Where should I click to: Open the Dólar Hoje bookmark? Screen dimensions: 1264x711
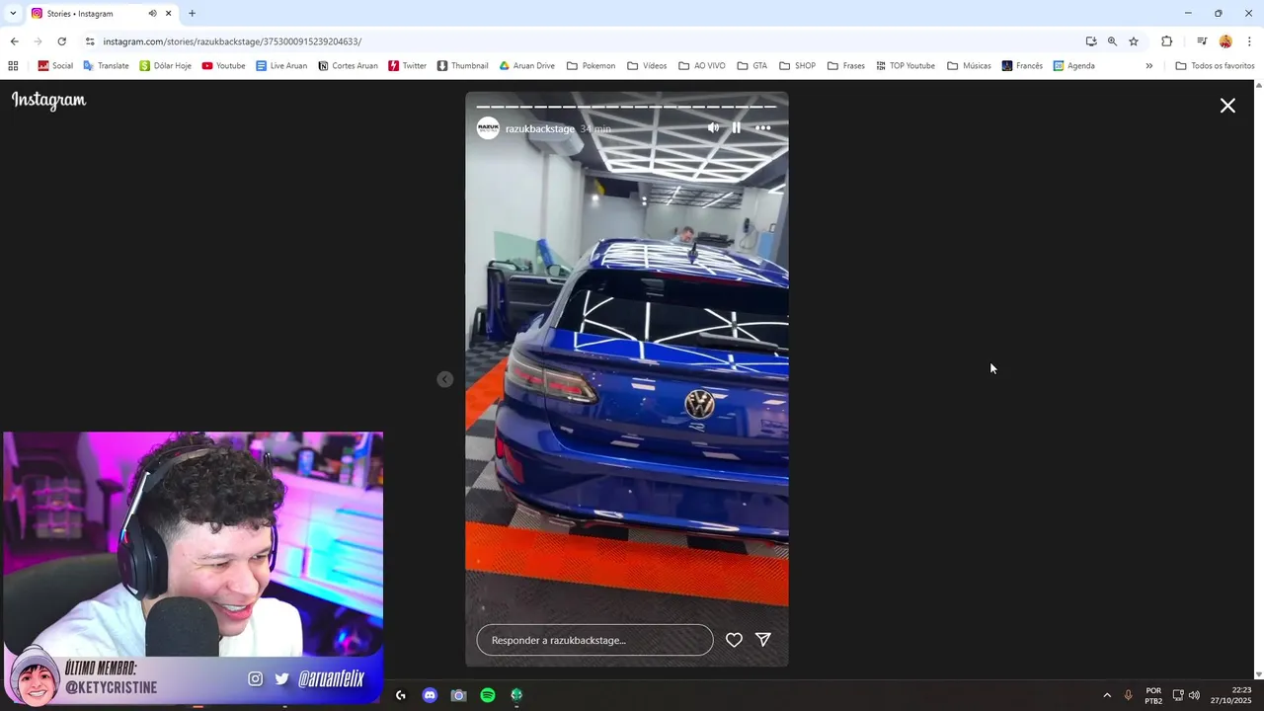click(x=165, y=66)
